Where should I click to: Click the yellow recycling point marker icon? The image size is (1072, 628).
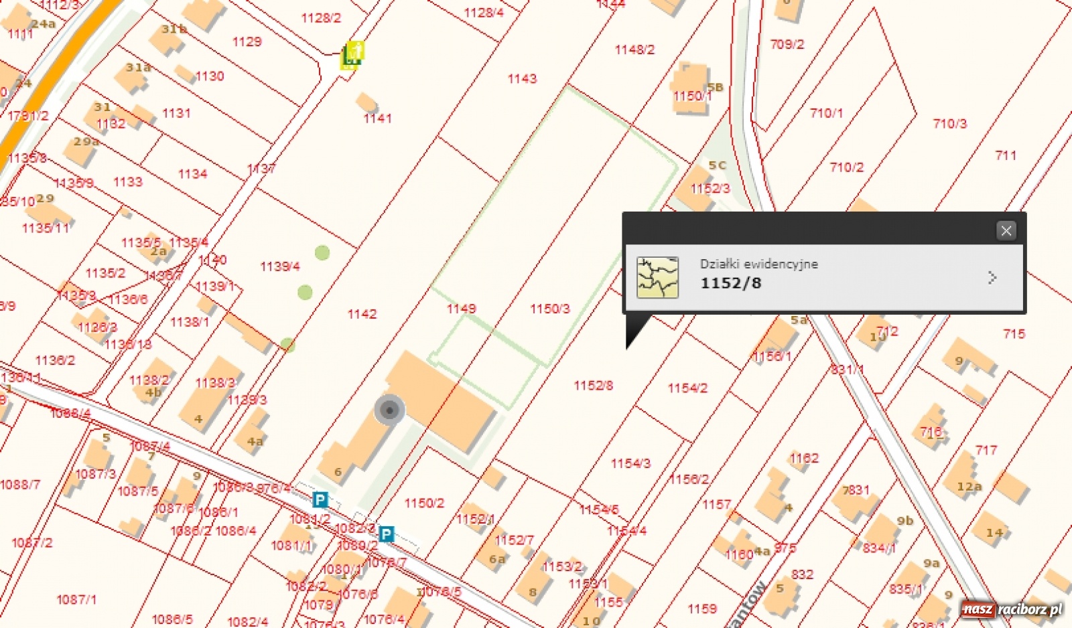(352, 55)
